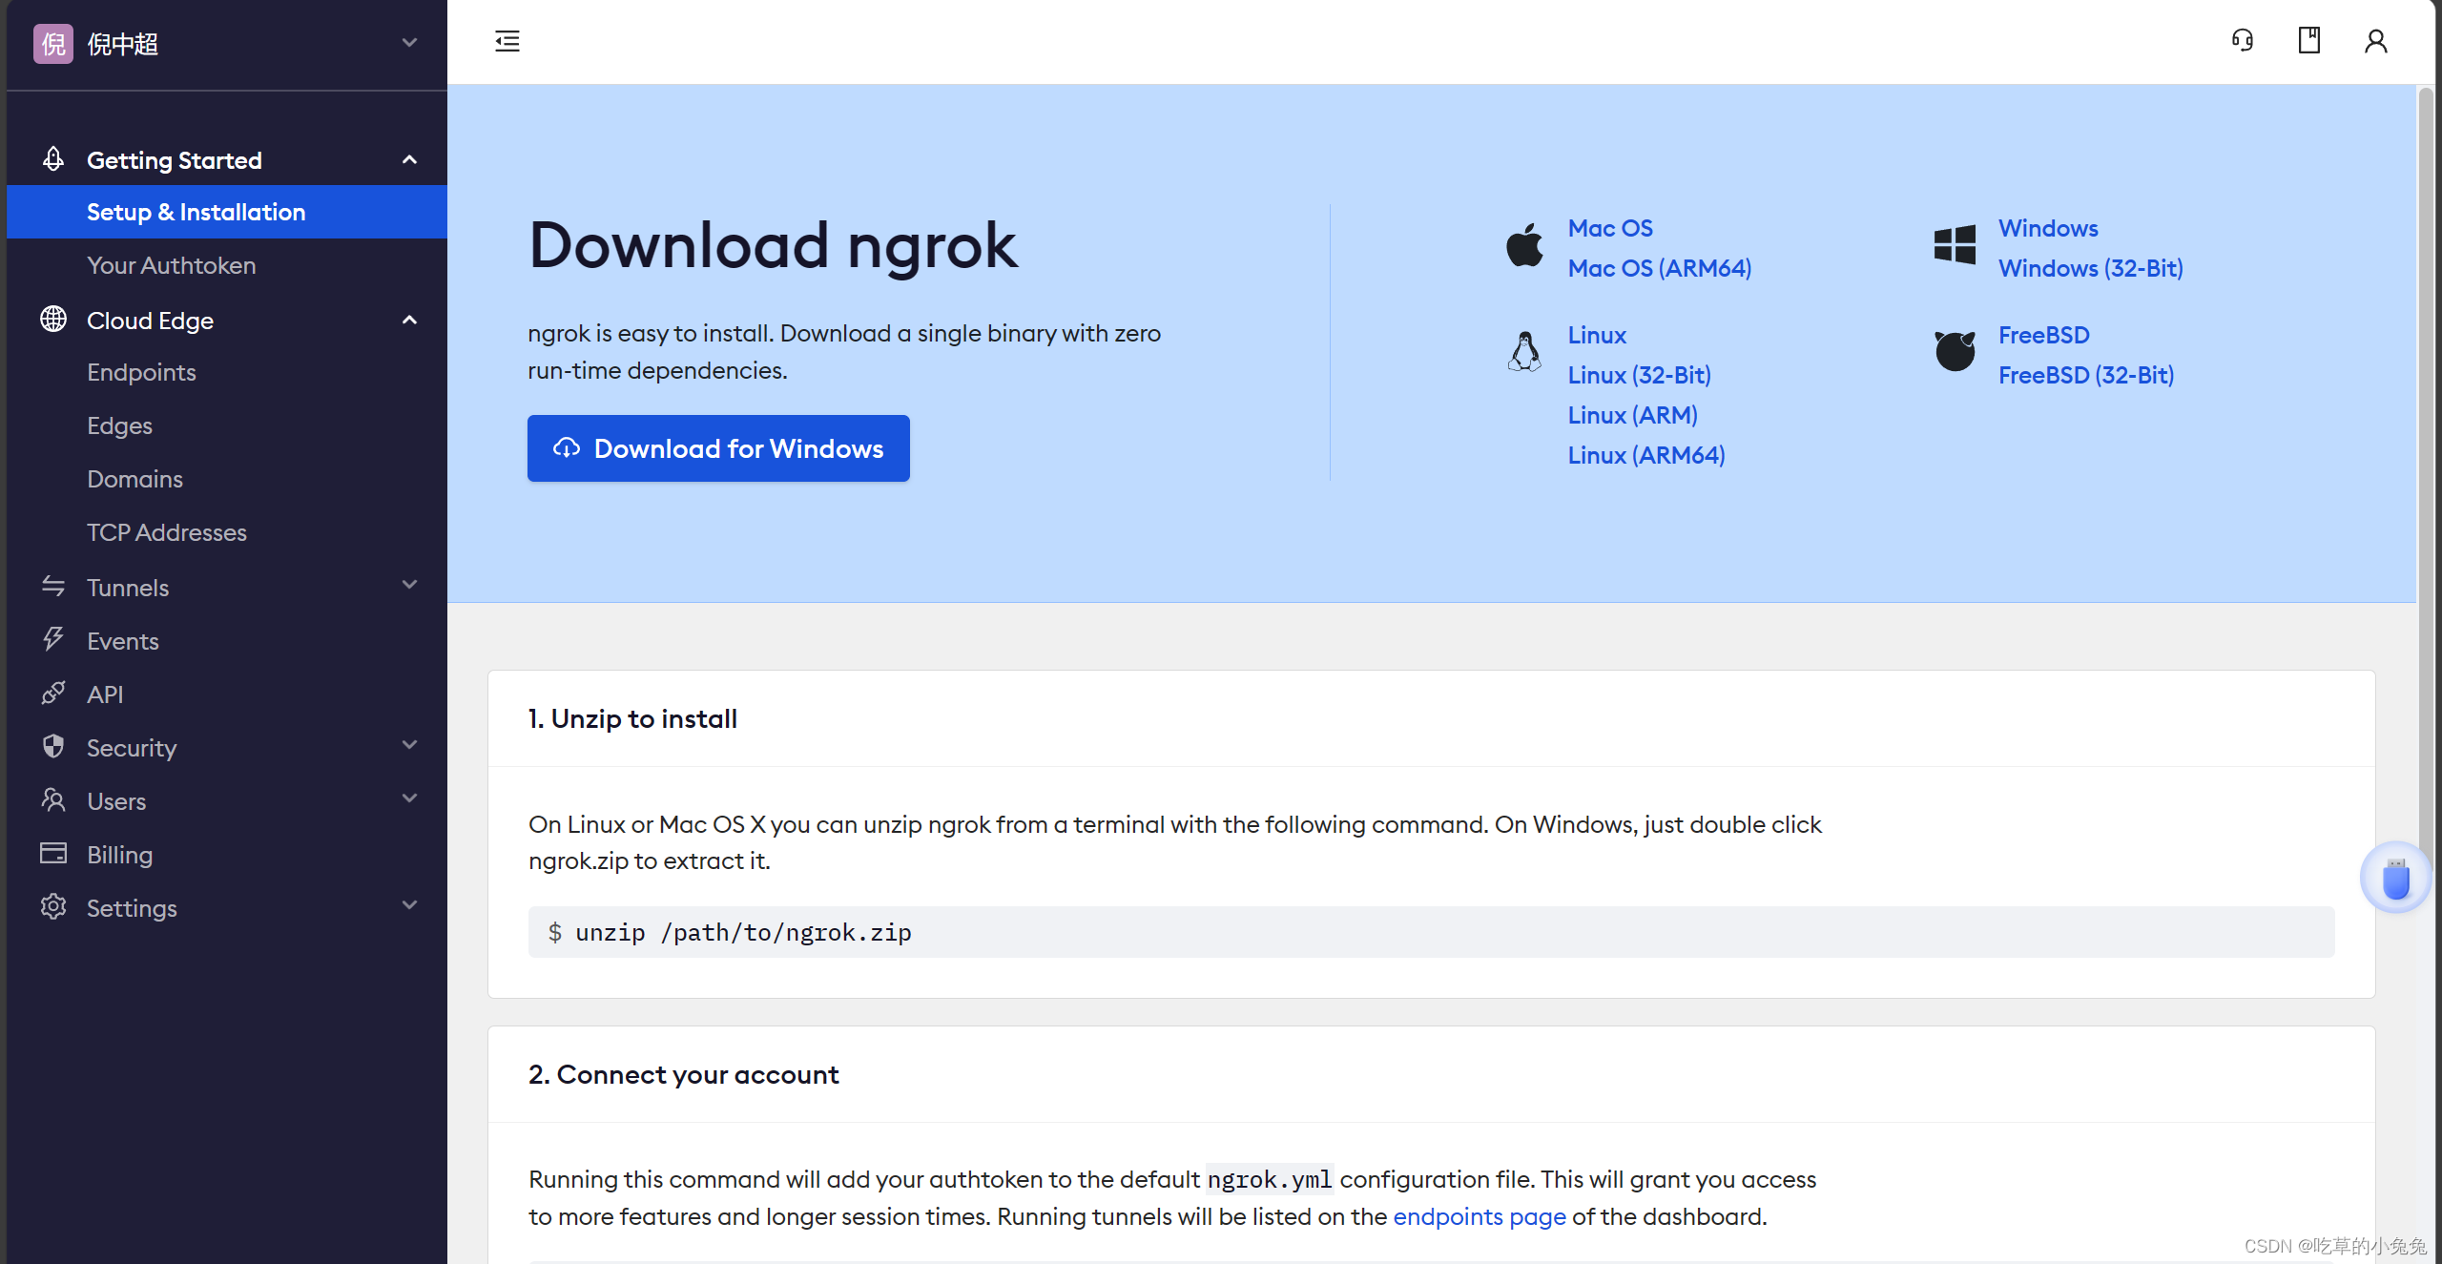Collapse the Getting Started section chevron
The image size is (2442, 1264).
point(409,159)
